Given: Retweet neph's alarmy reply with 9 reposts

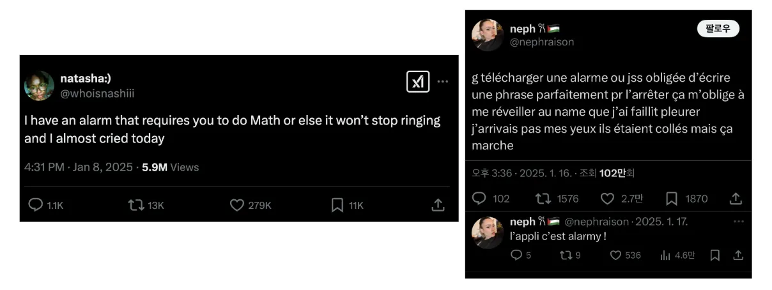Looking at the screenshot, I should click(x=564, y=256).
